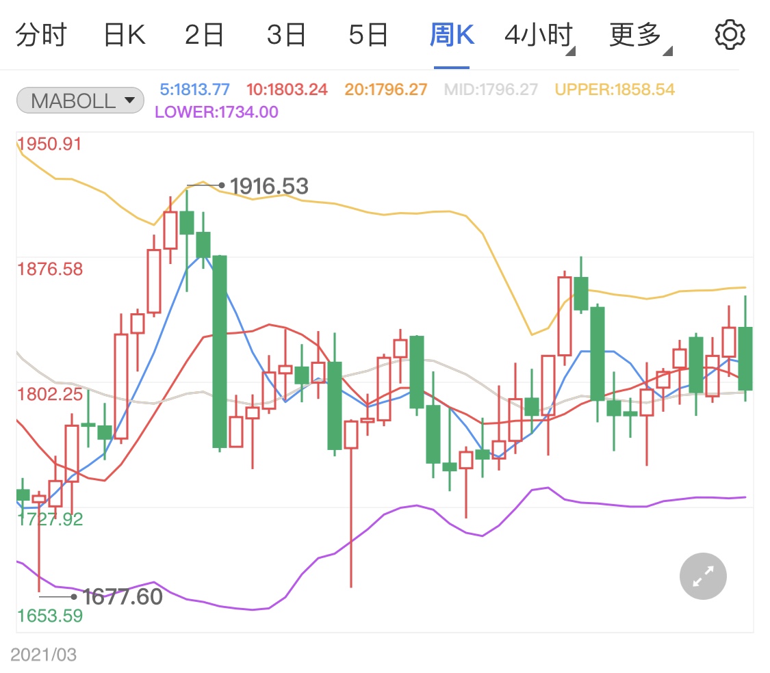Select the 2日 chart tab
The width and height of the screenshot is (770, 673).
tap(204, 35)
